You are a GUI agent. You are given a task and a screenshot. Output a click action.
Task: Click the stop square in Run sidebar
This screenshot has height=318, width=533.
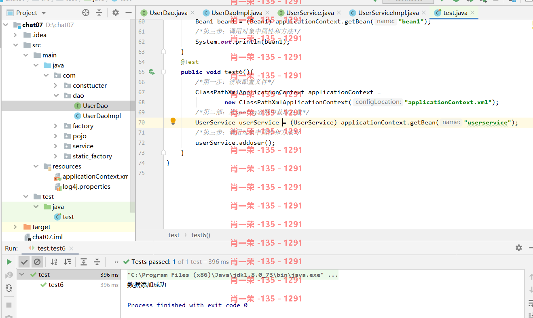(x=9, y=305)
